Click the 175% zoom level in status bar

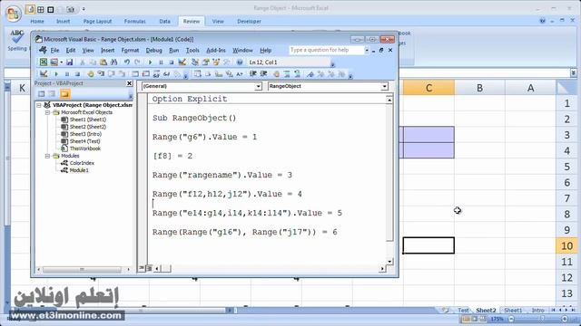497,319
